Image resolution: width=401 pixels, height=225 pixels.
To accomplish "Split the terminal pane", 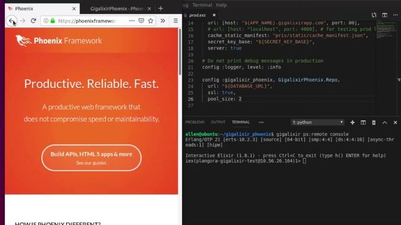I will 363,122.
